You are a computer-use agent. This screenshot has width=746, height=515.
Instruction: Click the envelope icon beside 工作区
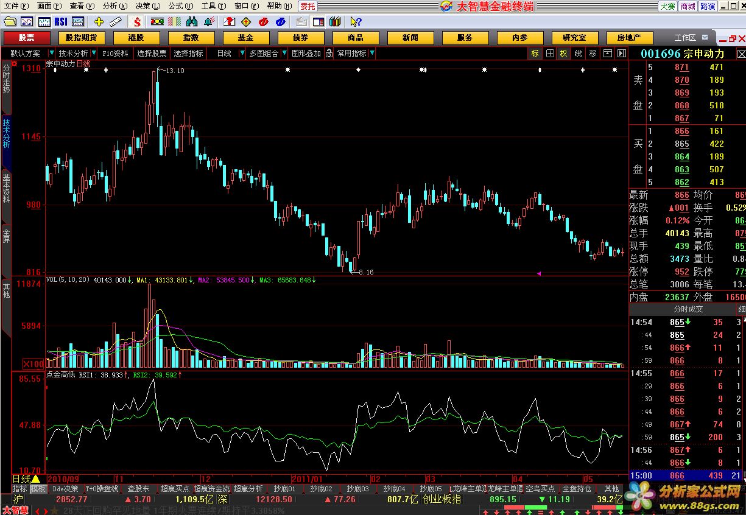coord(705,37)
